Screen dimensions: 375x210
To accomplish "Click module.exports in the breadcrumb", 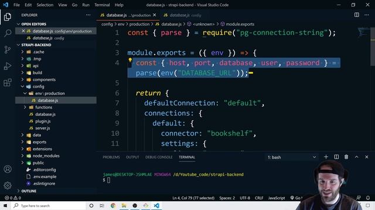I will pyautogui.click(x=240, y=24).
